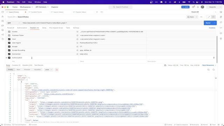Click the wrap lines icon in response toolbar
This screenshot has width=224, height=126.
57,70
